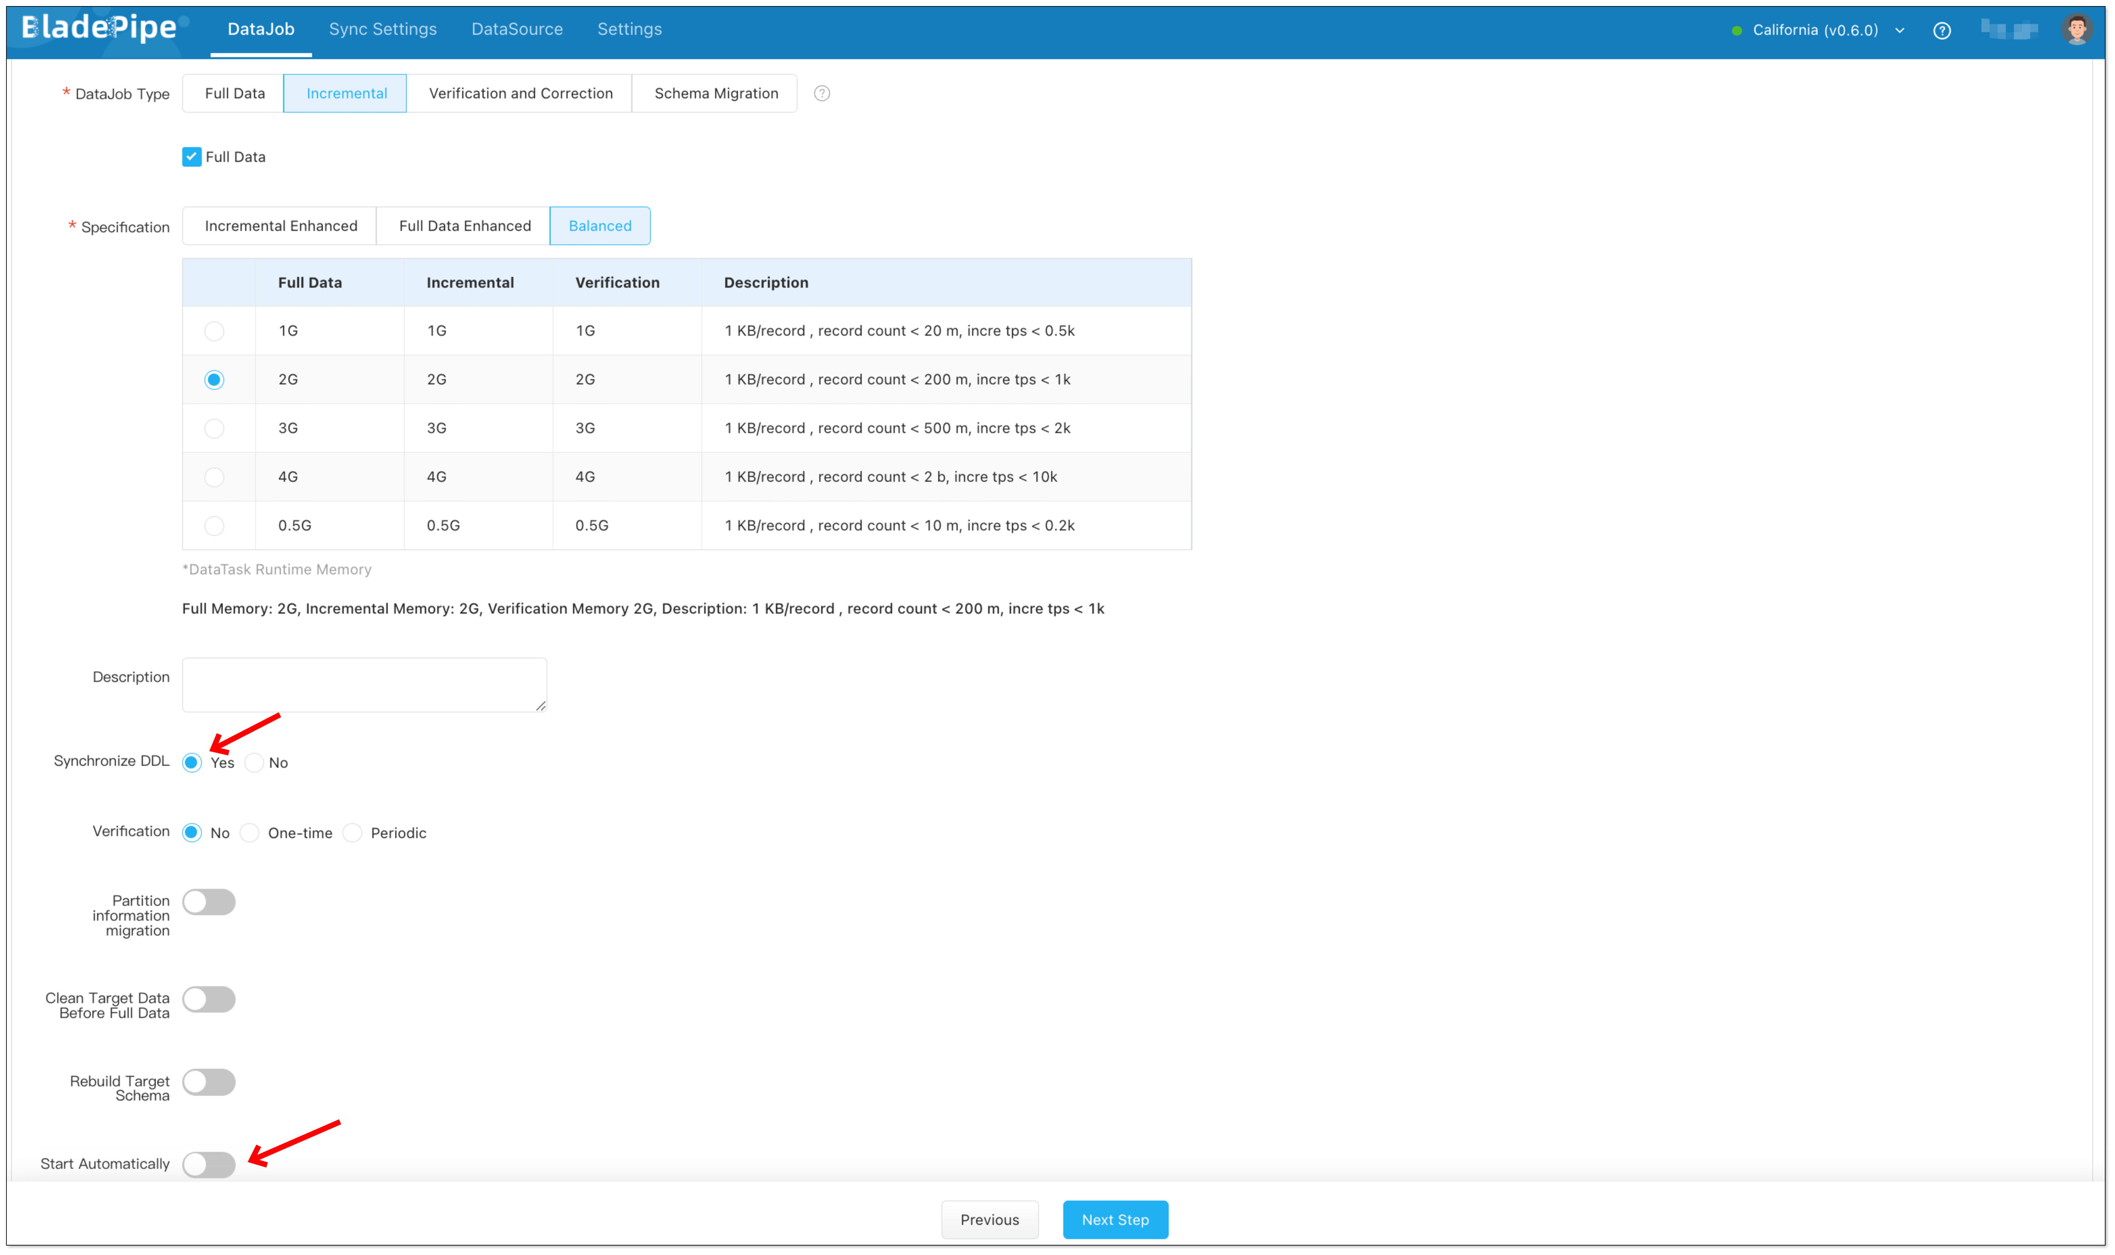Click the help question mark icon in header
Viewport: 2115px width, 1255px height.
coord(1942,30)
